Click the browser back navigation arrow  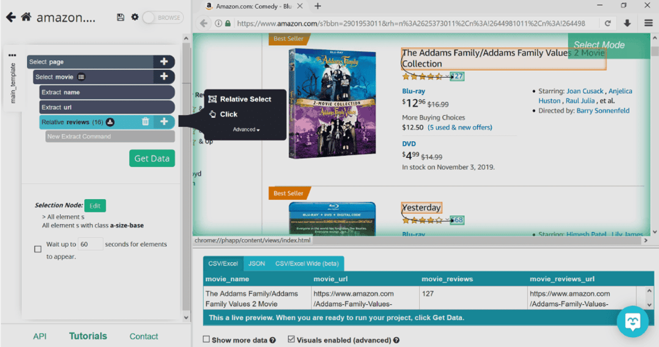coord(203,24)
